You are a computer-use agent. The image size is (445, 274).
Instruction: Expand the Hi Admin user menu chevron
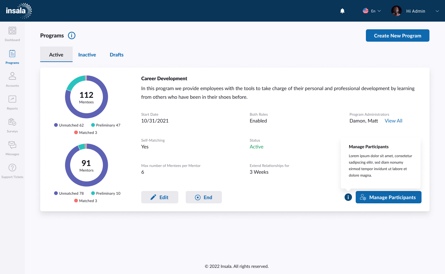pyautogui.click(x=437, y=11)
